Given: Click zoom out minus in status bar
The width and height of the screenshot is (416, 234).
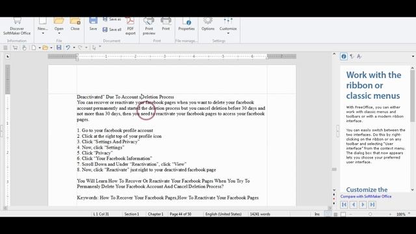Looking at the screenshot, I should 350,214.
